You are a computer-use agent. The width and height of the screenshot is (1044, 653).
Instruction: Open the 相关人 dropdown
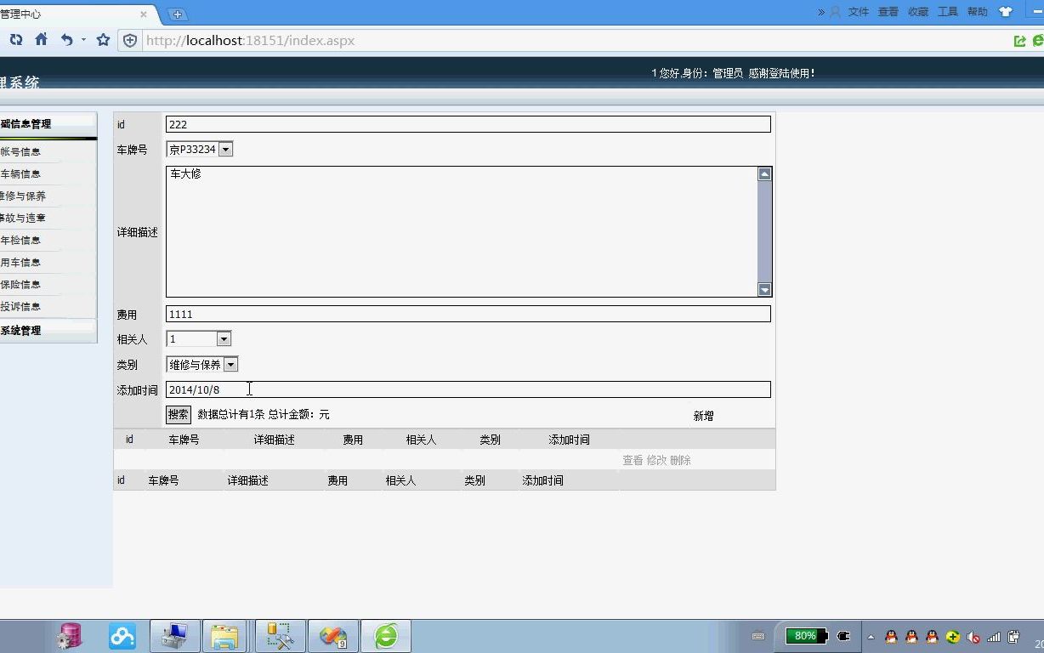224,338
